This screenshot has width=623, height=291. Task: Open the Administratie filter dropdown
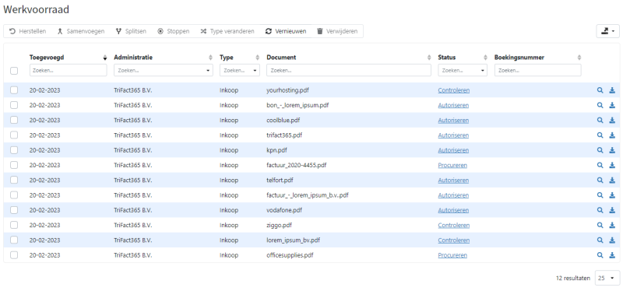click(x=163, y=70)
